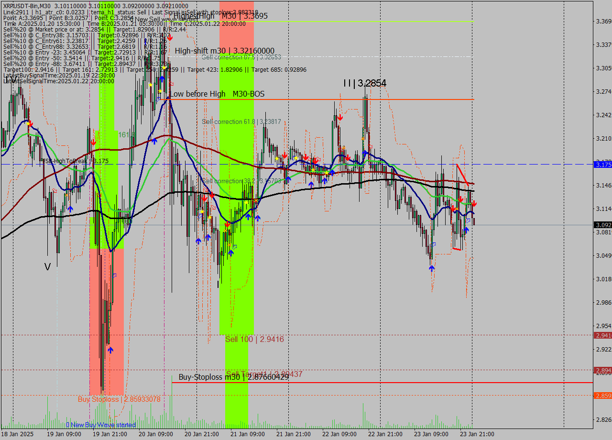Image resolution: width=612 pixels, height=440 pixels.
Task: Click the Sell correction 61.8 | 3.23817 label
Action: coord(241,122)
